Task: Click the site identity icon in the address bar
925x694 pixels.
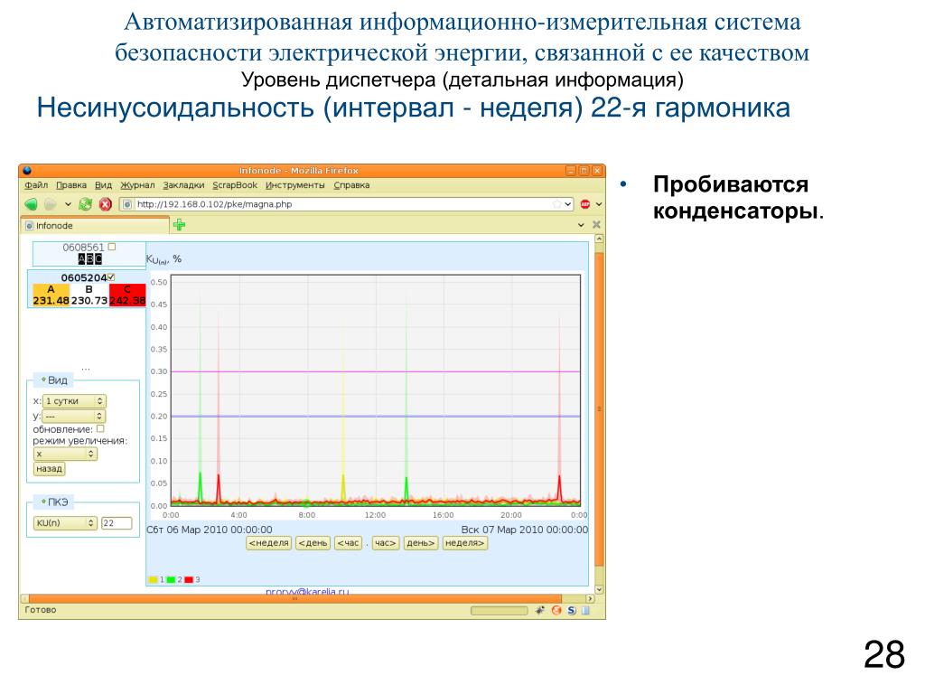Action: click(127, 204)
